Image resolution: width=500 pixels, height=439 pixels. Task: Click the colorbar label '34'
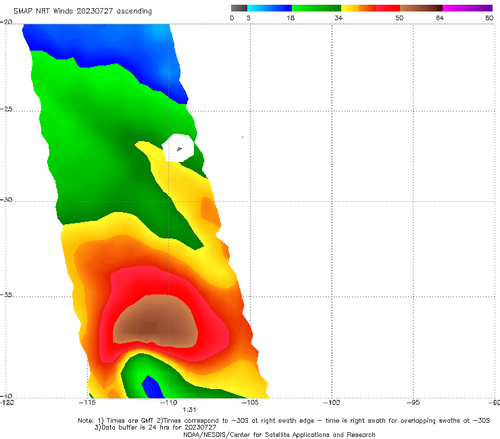tap(339, 18)
